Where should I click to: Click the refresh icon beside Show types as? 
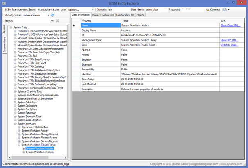click(53, 15)
